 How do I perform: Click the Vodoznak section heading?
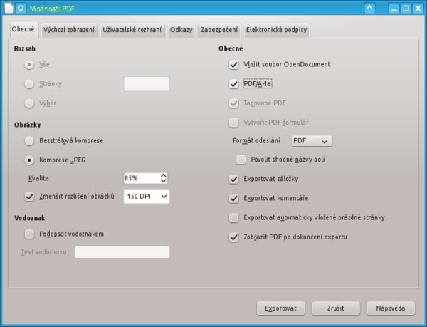[30, 218]
